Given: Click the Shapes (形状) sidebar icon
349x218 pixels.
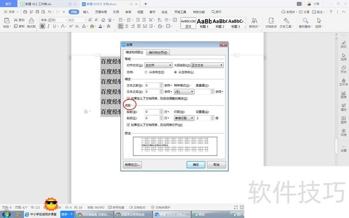Looking at the screenshot, I should (344, 70).
